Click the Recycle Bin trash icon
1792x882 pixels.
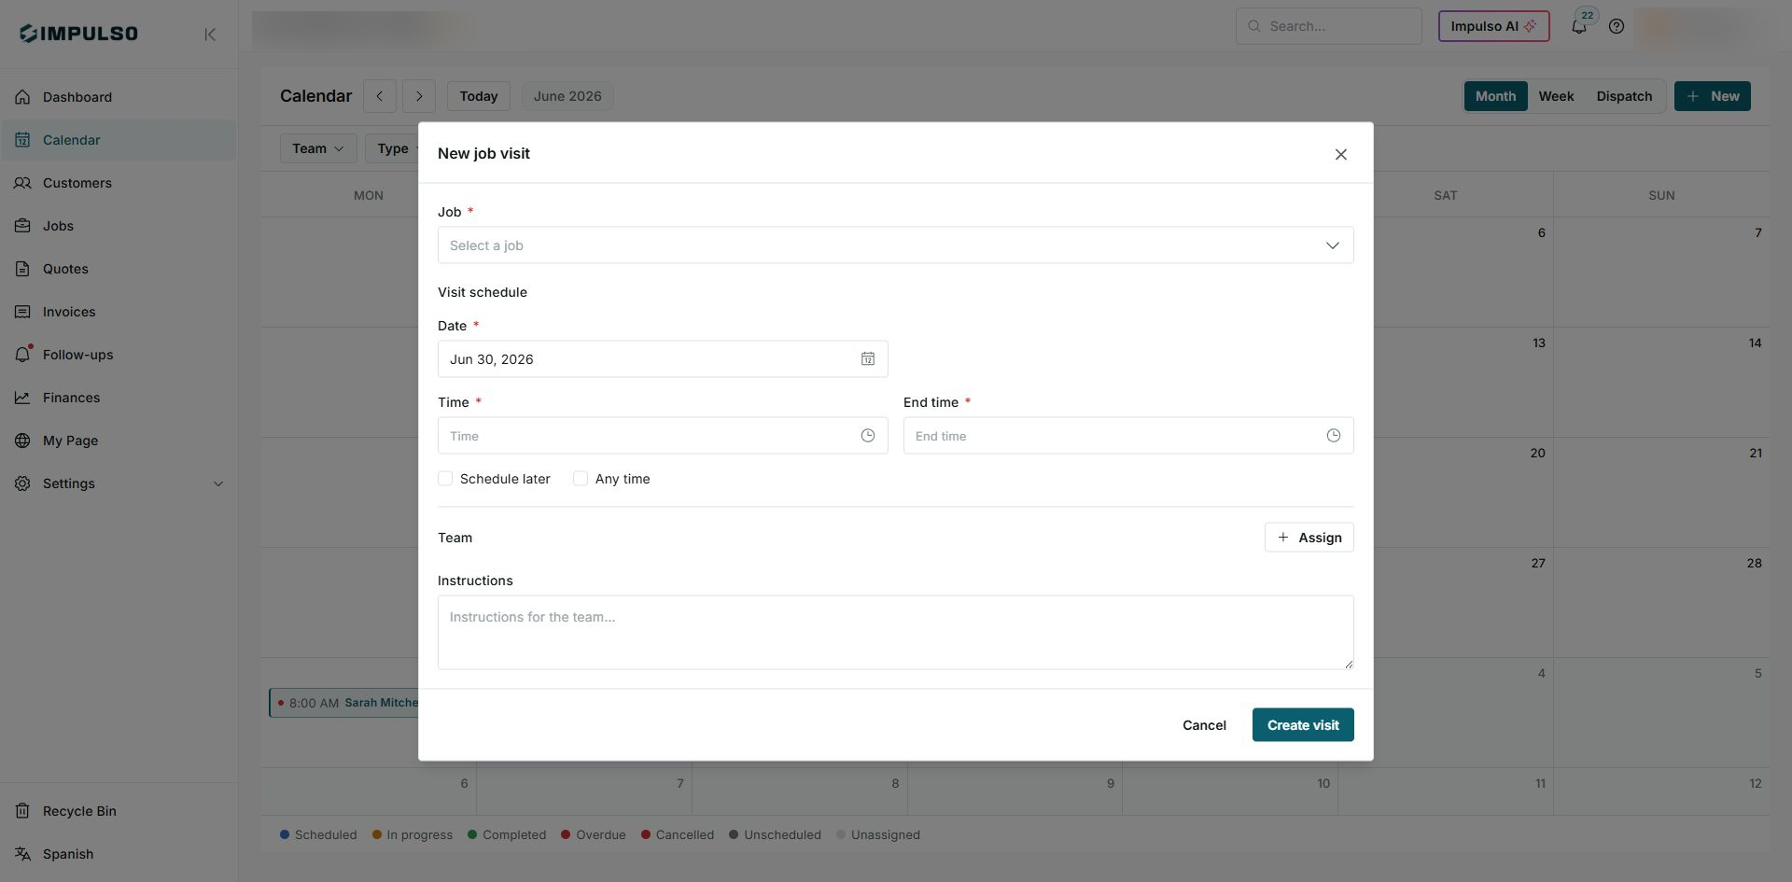(22, 811)
